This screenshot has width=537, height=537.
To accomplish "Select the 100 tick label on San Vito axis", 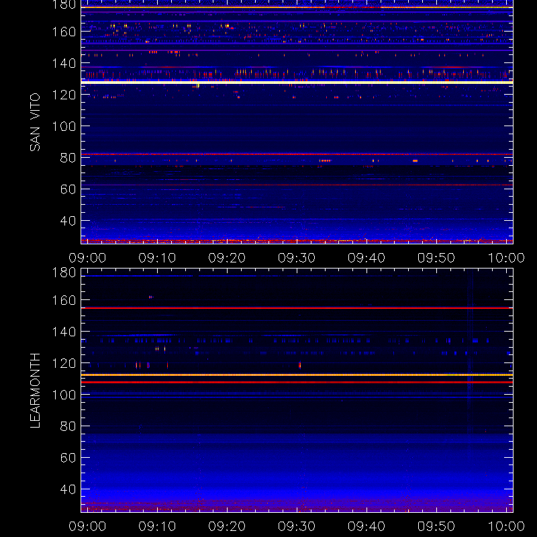I will click(x=64, y=126).
